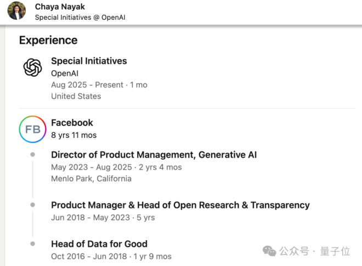Click the Special Initiatives @ OpenAI headline
The width and height of the screenshot is (362, 266).
click(80, 18)
